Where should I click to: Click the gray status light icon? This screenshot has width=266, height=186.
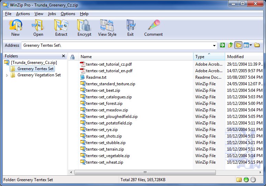[x=253, y=179]
